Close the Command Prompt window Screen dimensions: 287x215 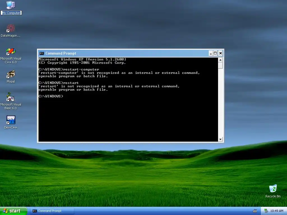click(221, 53)
